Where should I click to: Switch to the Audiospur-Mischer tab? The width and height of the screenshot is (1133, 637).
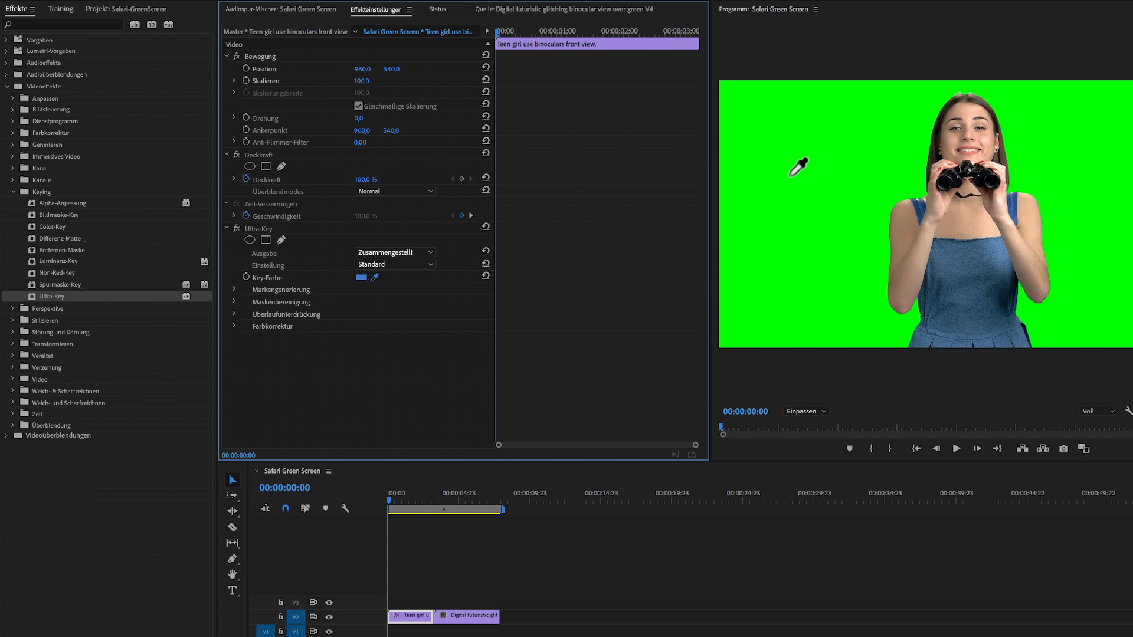coord(280,9)
